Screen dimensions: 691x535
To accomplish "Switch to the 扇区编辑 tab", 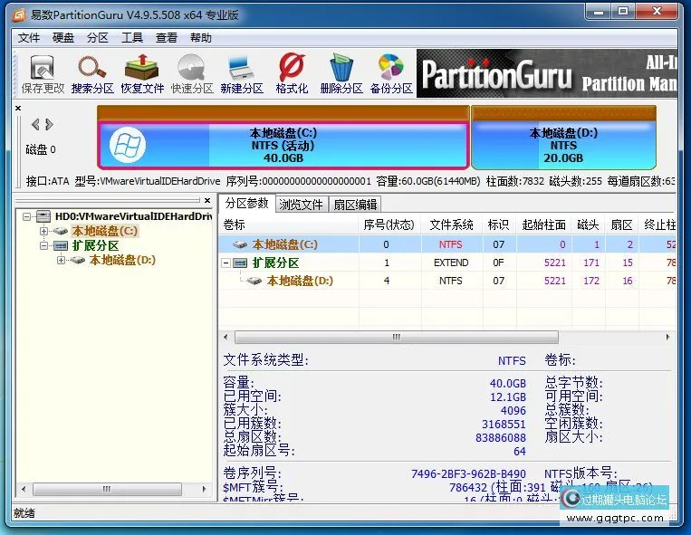I will coord(355,205).
